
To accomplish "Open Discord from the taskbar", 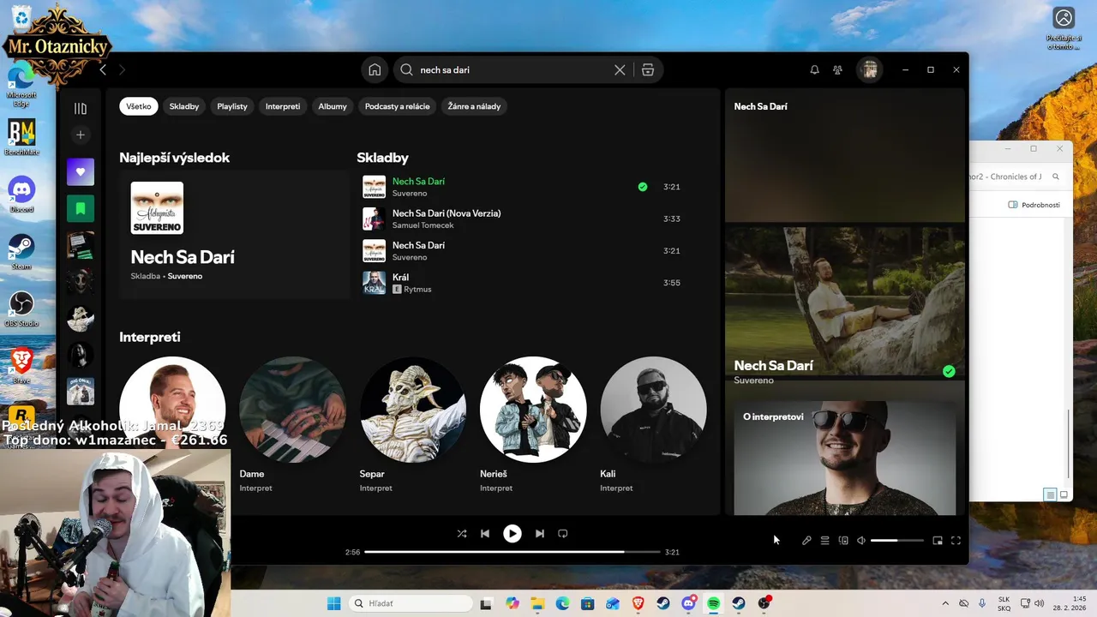I will point(688,603).
